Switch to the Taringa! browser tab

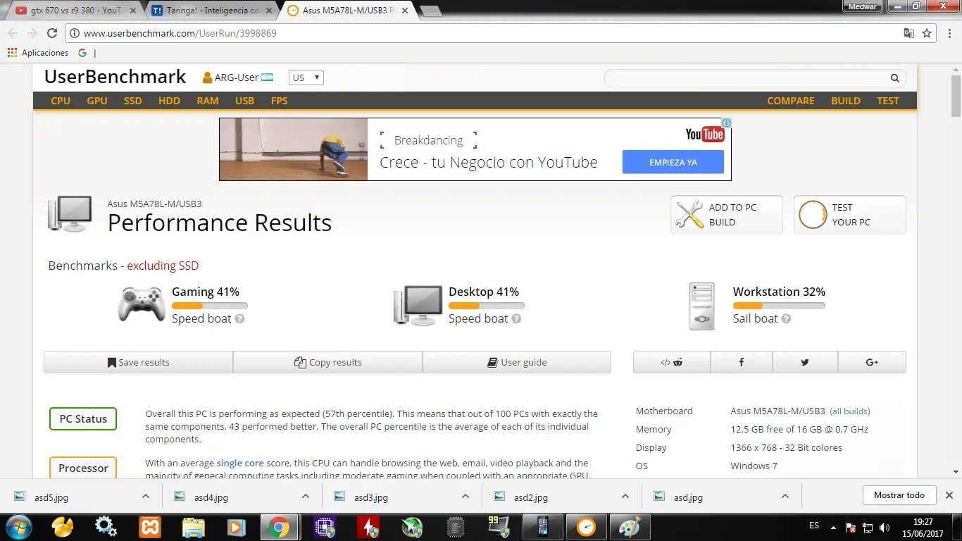pos(213,10)
